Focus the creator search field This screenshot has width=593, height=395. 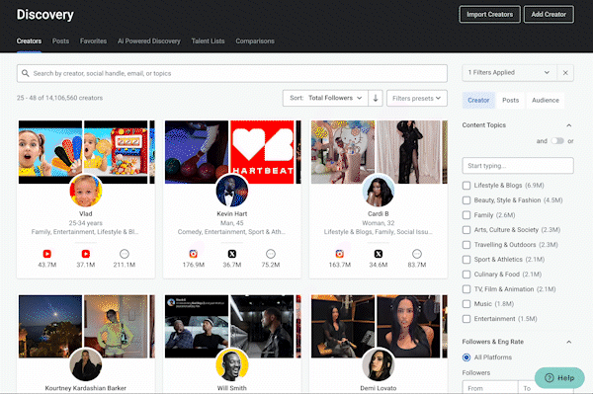pyautogui.click(x=232, y=73)
